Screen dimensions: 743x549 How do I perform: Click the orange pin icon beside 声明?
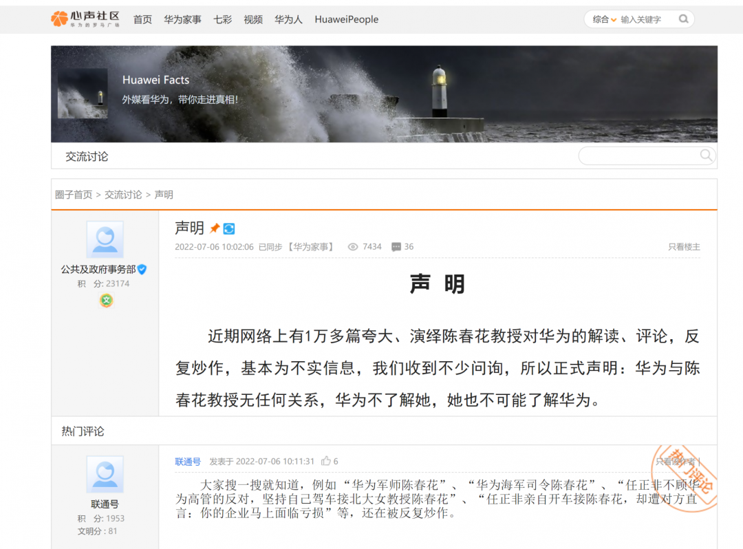click(215, 228)
